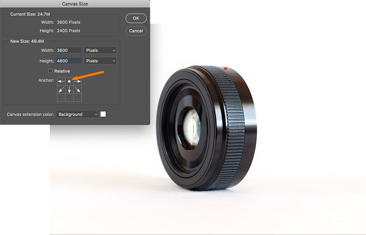Open the Height units Pixels dropdown
This screenshot has width=366, height=235.
101,61
